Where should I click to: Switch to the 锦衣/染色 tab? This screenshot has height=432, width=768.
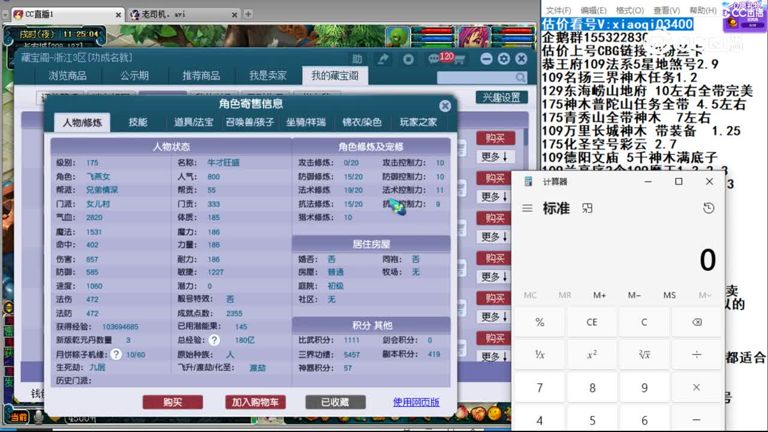coord(362,122)
